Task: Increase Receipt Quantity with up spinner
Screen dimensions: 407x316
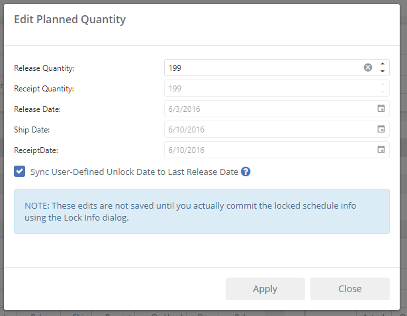Action: pyautogui.click(x=383, y=85)
